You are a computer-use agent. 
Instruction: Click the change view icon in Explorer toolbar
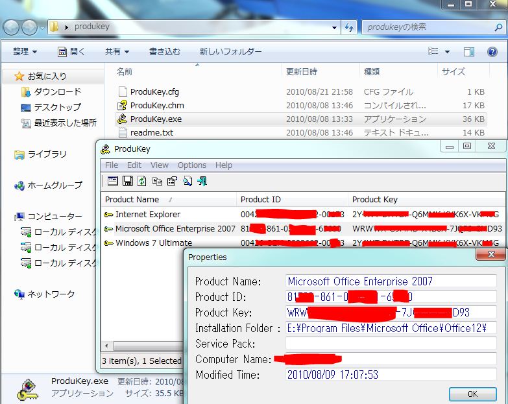coord(433,51)
